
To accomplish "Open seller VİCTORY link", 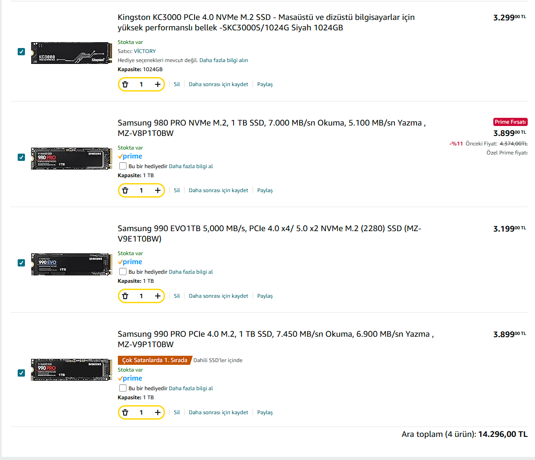I will [x=145, y=51].
